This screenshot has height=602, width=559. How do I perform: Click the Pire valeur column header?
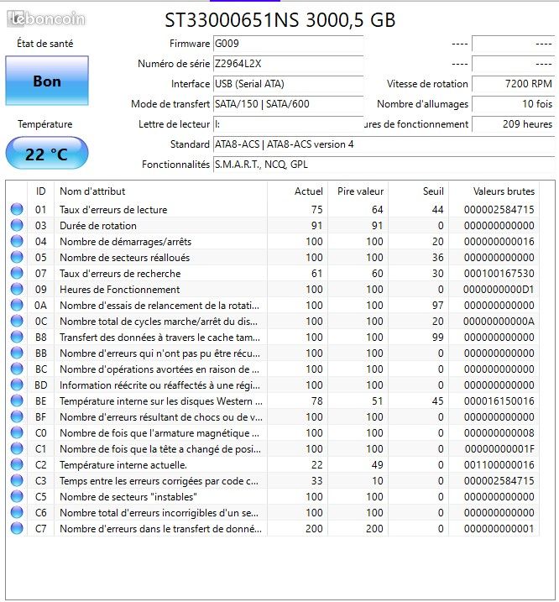point(358,191)
